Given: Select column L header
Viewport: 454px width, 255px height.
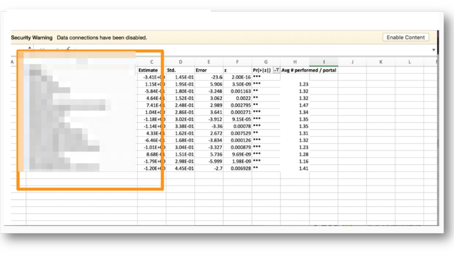Looking at the screenshot, I should coord(409,62).
